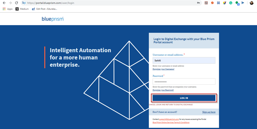Open the Grammarly extension icon
The width and height of the screenshot is (257, 129).
click(231, 3)
